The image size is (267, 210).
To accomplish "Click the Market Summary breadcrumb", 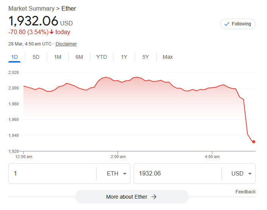I will coord(31,8).
